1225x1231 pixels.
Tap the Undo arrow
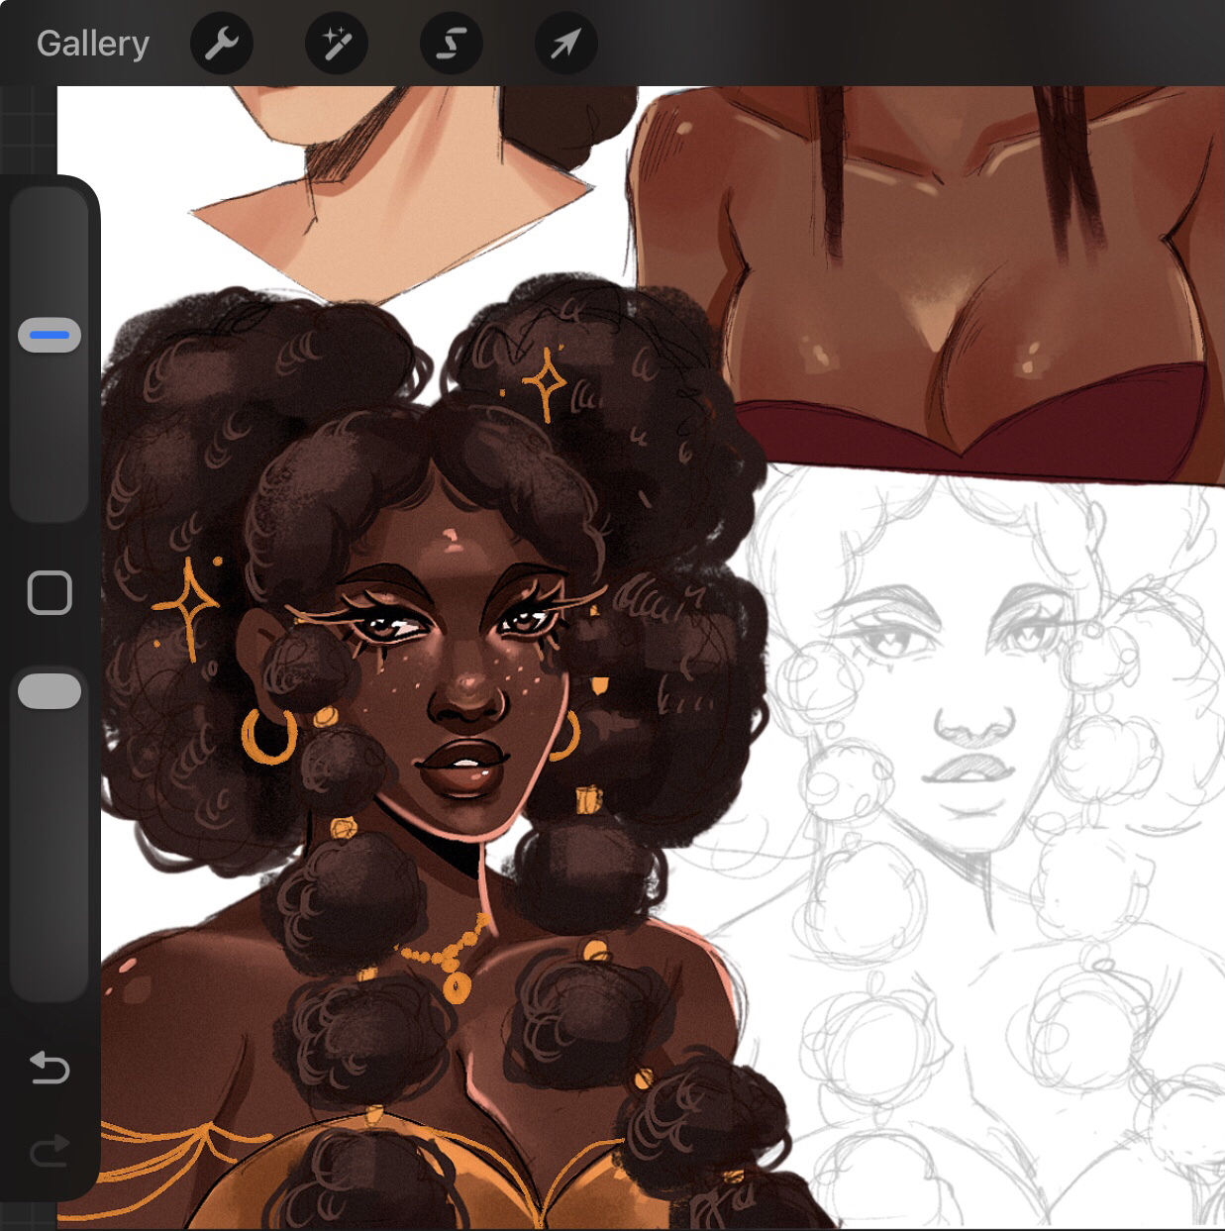[50, 1068]
